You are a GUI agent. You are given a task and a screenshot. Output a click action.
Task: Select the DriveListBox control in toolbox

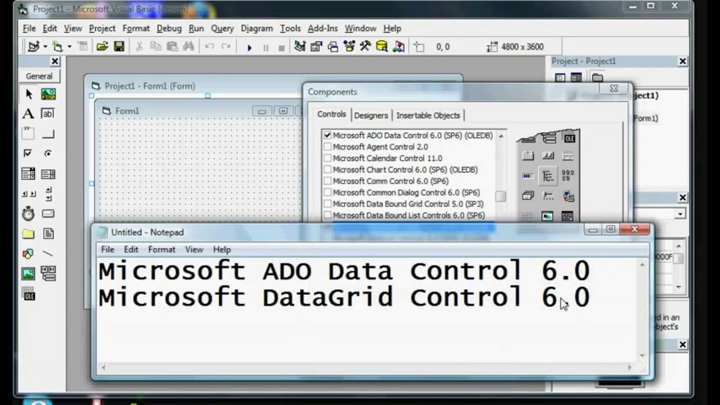[48, 214]
